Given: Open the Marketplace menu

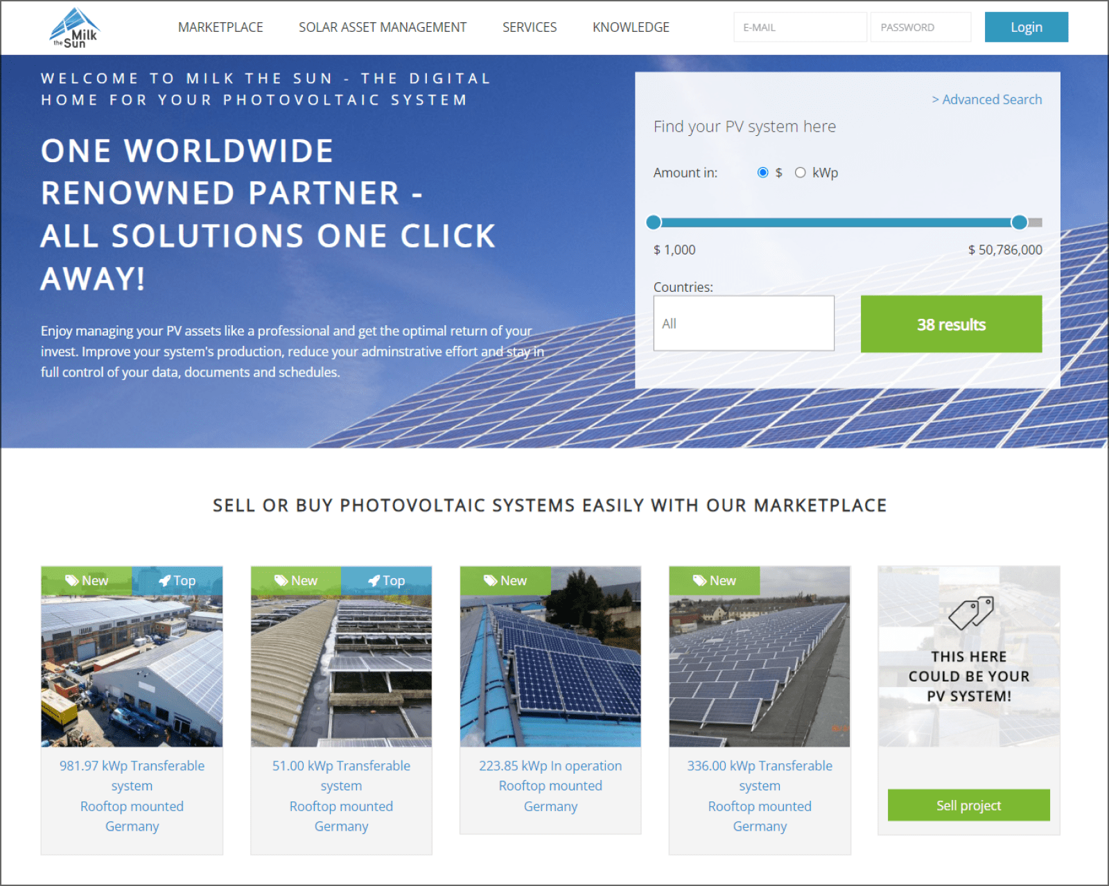Looking at the screenshot, I should coord(220,28).
